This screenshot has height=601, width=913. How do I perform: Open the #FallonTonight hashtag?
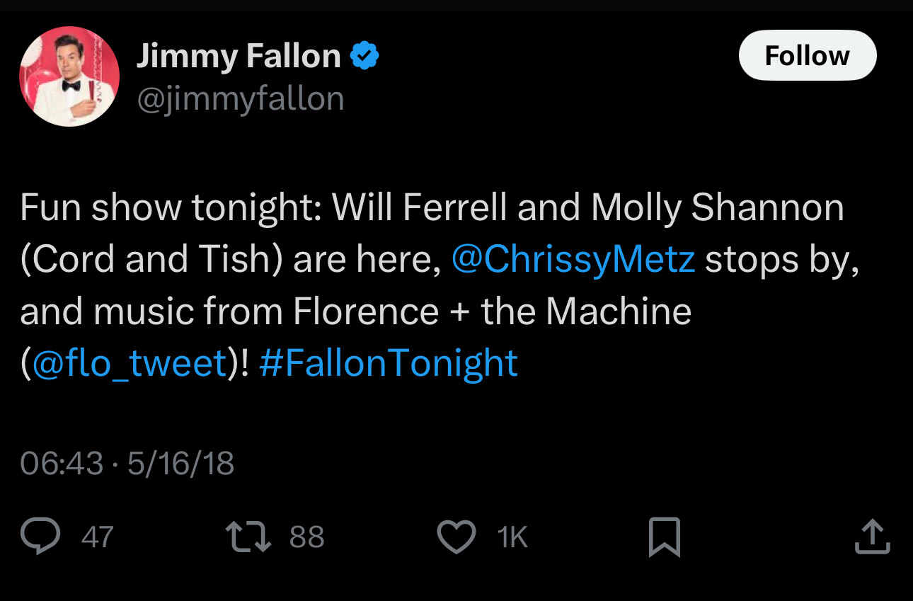tap(389, 363)
